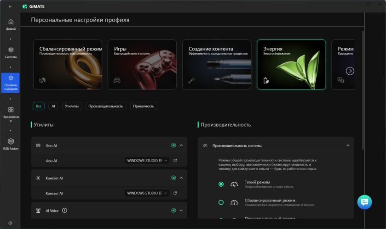The height and width of the screenshot is (229, 386).
Task: Click the gamepad icon on Игры card
Action: (117, 80)
